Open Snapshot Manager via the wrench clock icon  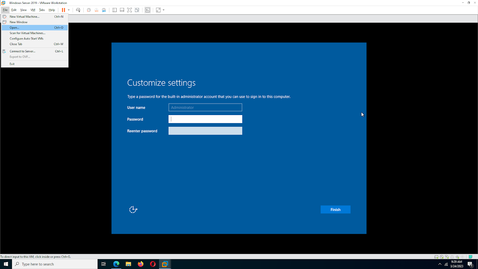[104, 10]
